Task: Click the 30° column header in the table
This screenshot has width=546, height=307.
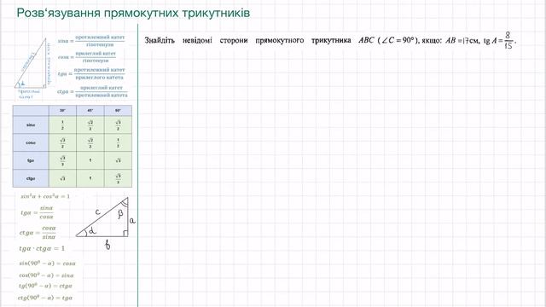Action: point(62,110)
